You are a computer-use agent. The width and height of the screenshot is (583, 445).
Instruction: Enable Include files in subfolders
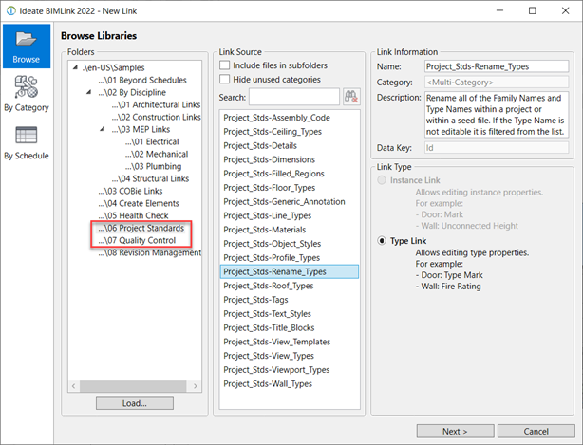point(225,65)
